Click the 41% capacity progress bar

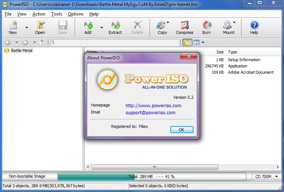152,177
